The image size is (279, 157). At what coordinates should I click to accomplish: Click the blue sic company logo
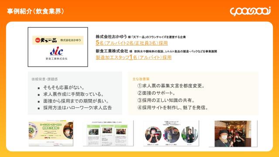[56, 51]
